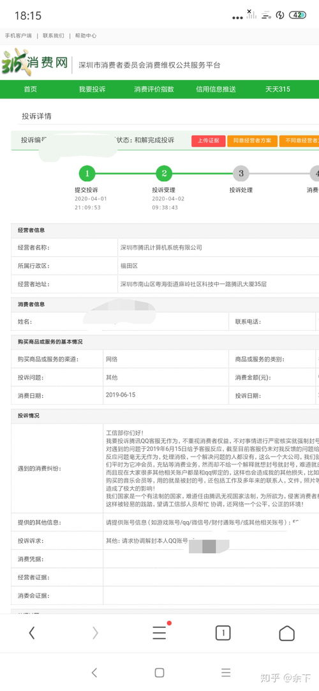319x691 pixels.
Task: Tap the battery indicator in status bar
Action: pos(297,15)
